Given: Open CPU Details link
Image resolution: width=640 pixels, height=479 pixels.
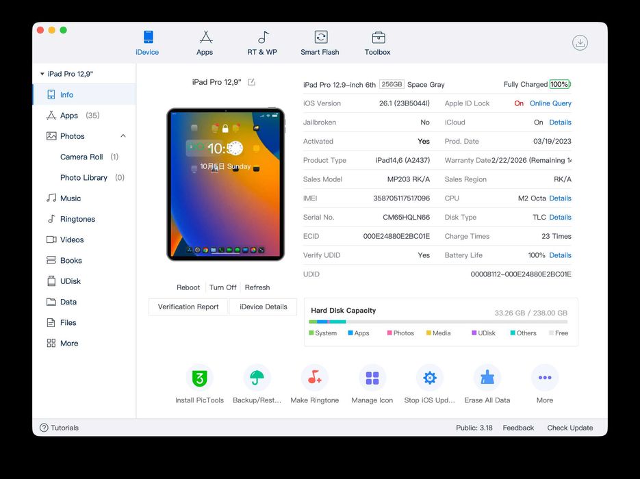Looking at the screenshot, I should point(560,198).
